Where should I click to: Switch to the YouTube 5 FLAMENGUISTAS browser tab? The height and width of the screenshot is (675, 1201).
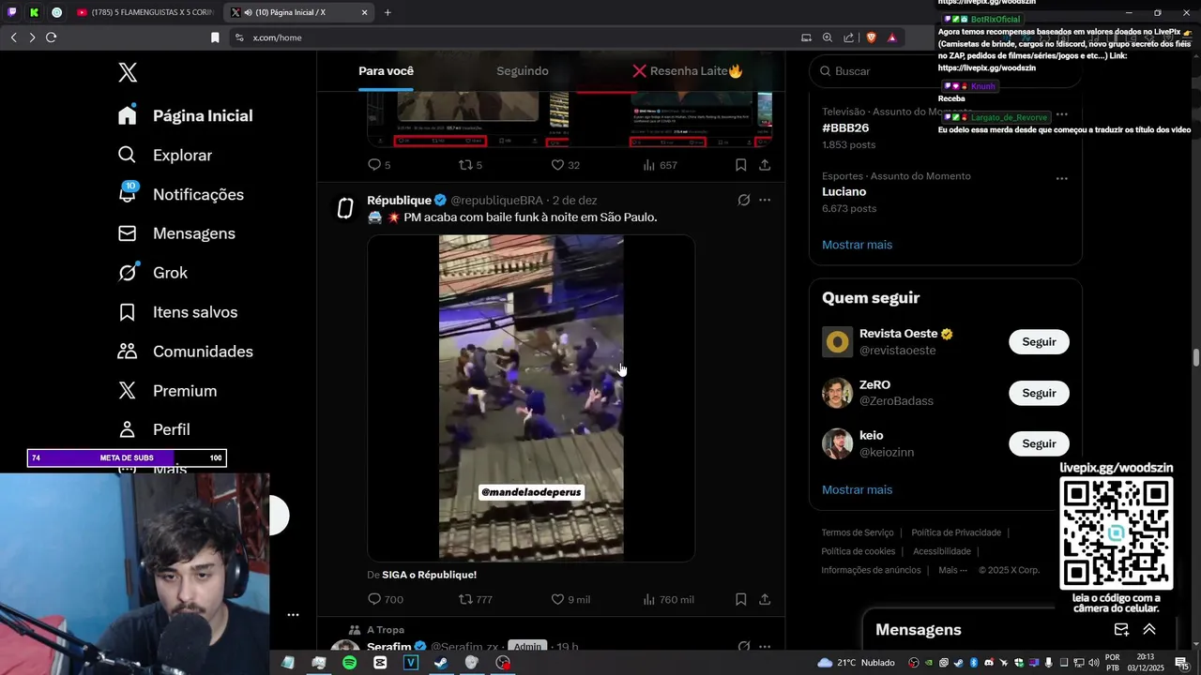[x=144, y=12]
